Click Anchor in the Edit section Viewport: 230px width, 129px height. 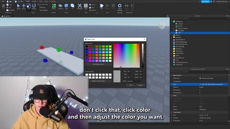[x=93, y=10]
